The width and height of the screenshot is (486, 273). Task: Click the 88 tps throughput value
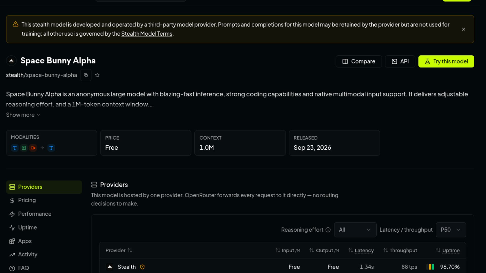[x=409, y=267]
